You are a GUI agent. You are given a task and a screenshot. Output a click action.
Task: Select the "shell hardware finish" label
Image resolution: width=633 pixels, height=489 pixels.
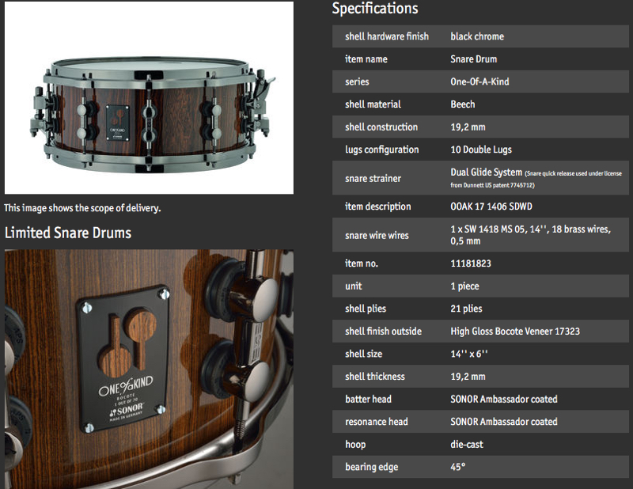(x=387, y=36)
